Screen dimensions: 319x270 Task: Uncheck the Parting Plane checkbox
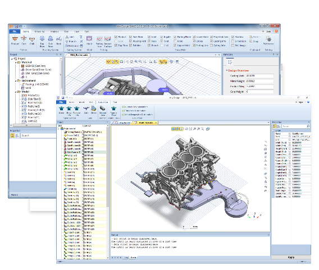[175, 37]
